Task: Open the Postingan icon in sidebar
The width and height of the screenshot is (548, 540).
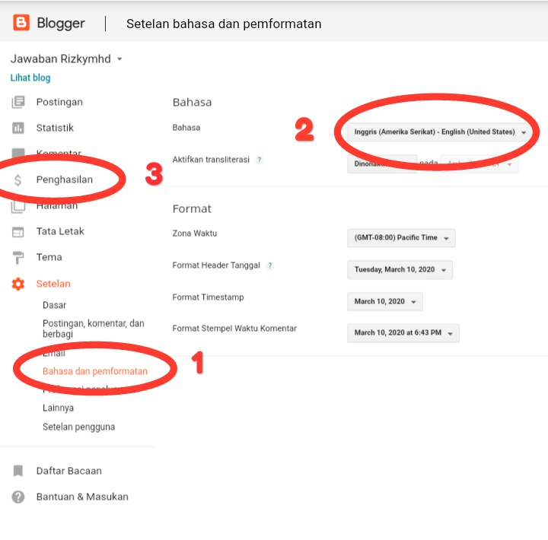Action: click(18, 102)
